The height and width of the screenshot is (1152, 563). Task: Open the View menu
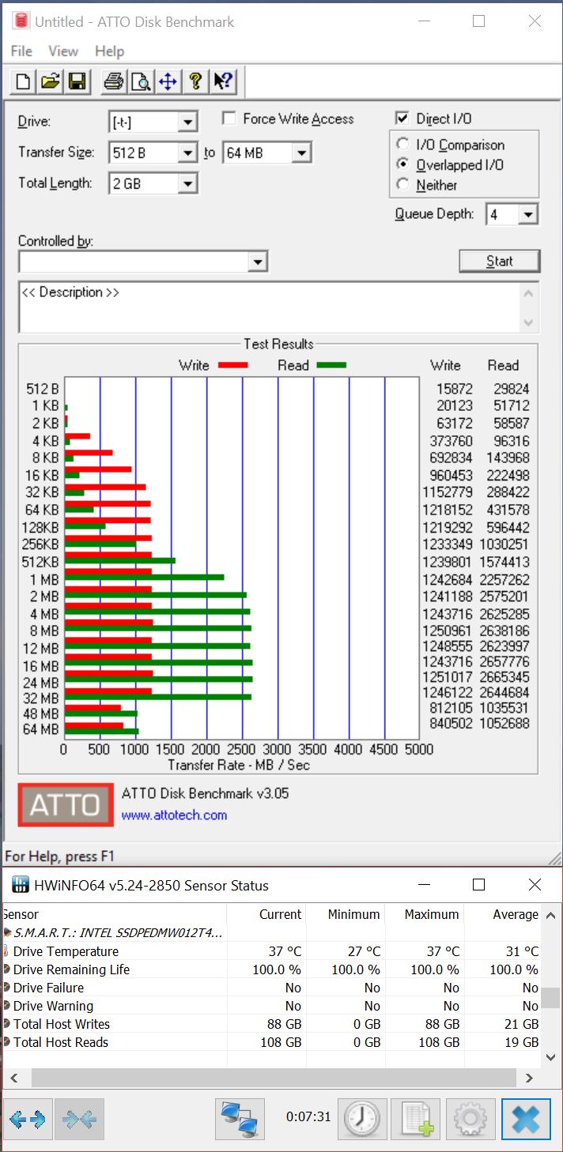pyautogui.click(x=63, y=51)
